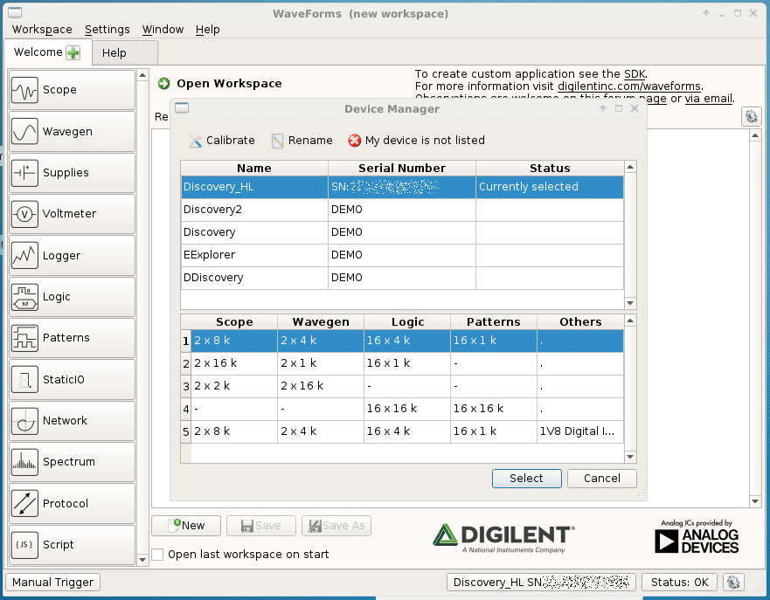Click My device is not listed

pyautogui.click(x=416, y=141)
